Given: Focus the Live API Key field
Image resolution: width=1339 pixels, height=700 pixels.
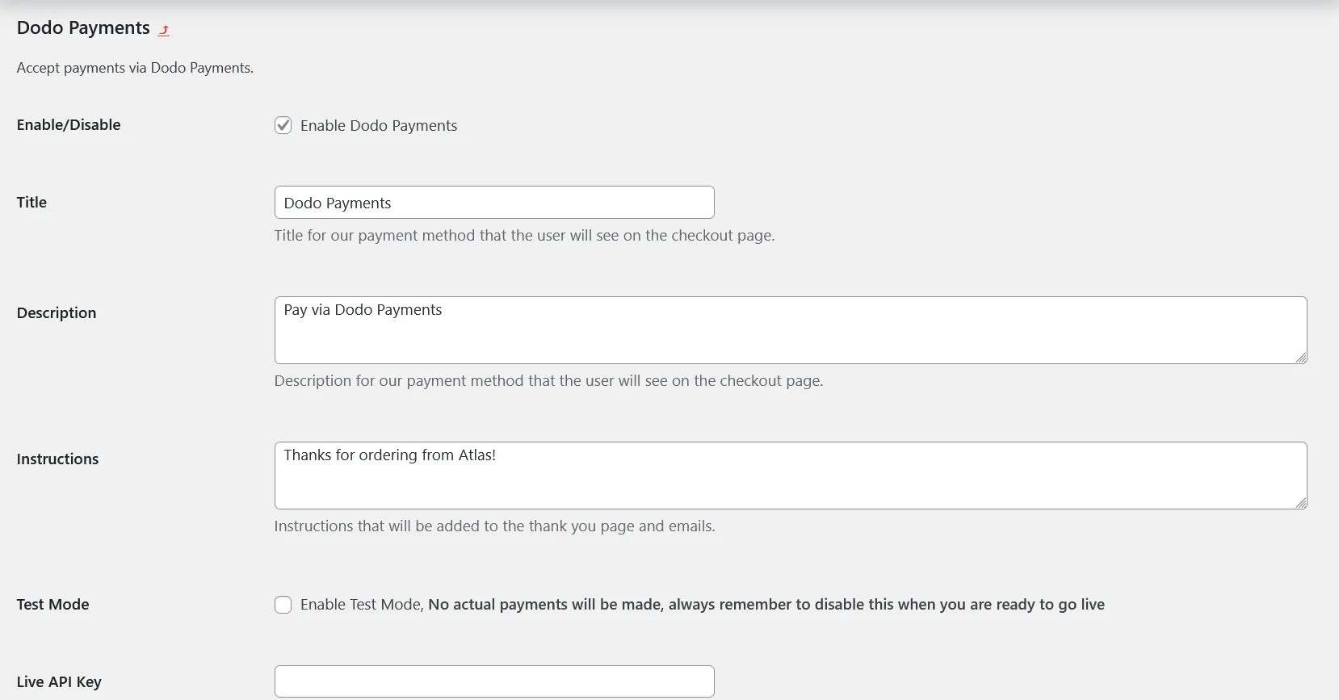Looking at the screenshot, I should pos(494,681).
